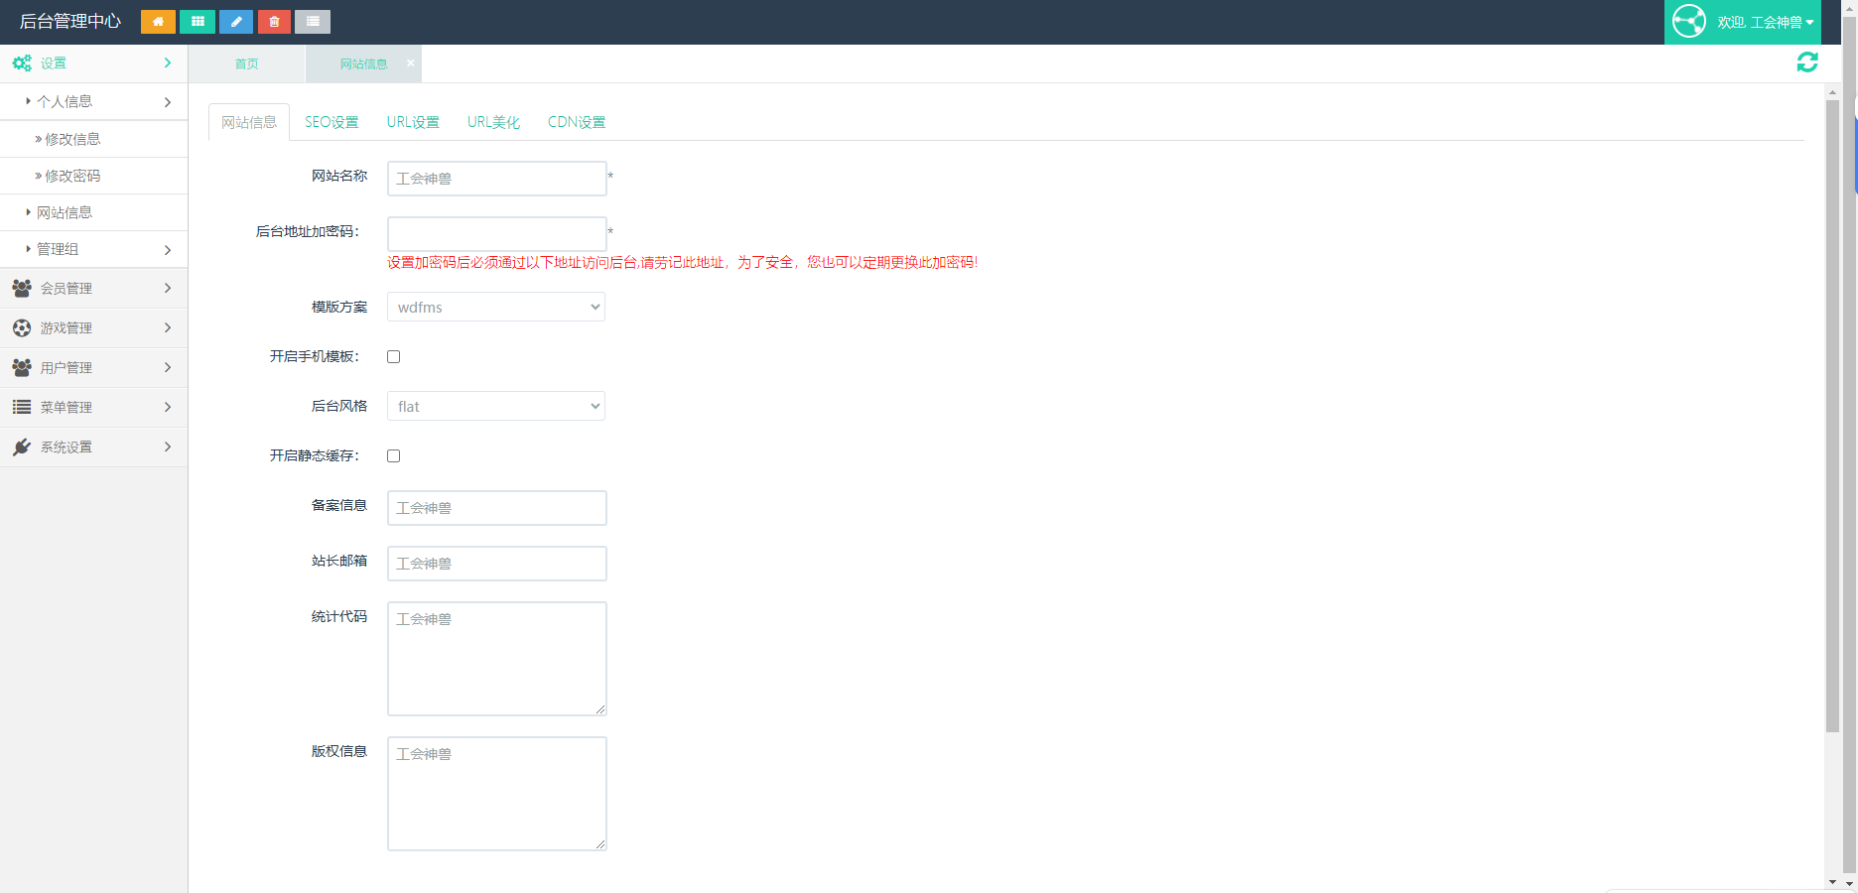Open the 欢迎 工会神兽 user dropdown
The image size is (1858, 893).
[x=1766, y=22]
